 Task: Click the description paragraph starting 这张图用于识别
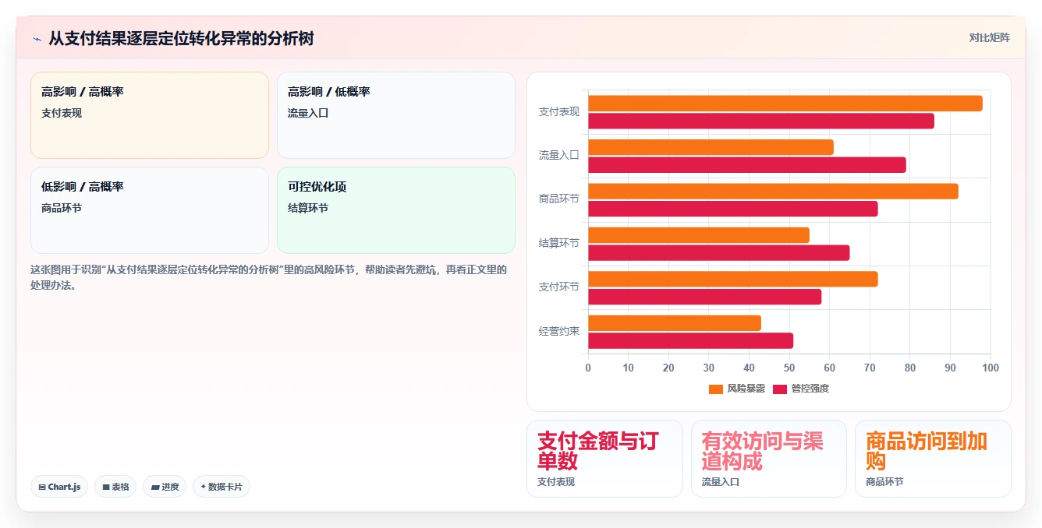pos(269,277)
